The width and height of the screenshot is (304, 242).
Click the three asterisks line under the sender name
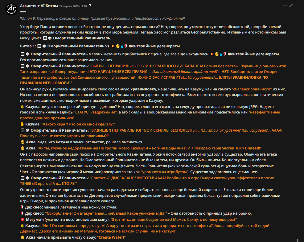point(23,12)
